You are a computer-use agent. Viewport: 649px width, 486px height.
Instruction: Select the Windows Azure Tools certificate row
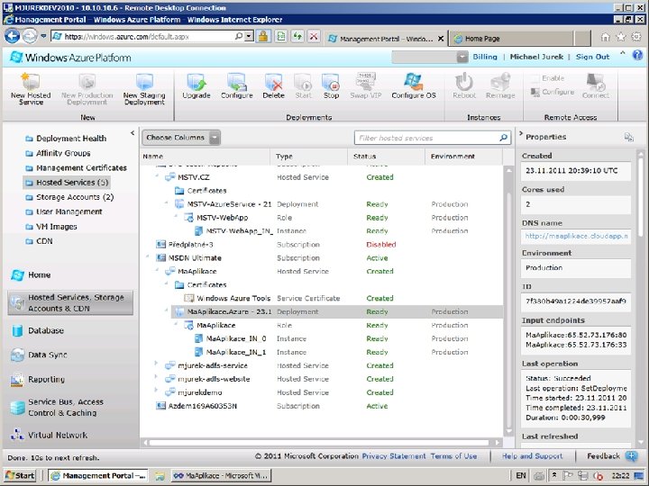point(322,299)
